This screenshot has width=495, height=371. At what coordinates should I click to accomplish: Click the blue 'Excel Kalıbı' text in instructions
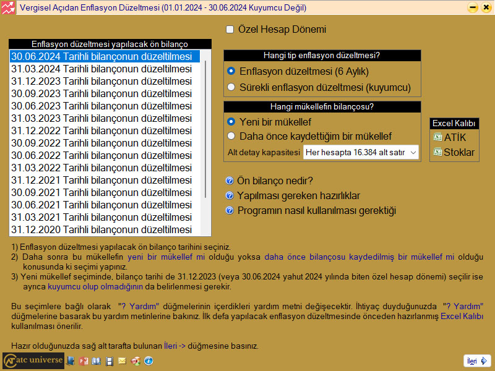(462, 316)
